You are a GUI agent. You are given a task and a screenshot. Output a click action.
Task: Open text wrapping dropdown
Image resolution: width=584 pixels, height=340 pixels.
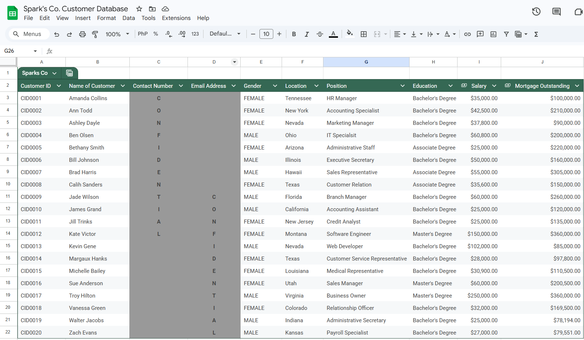(433, 34)
